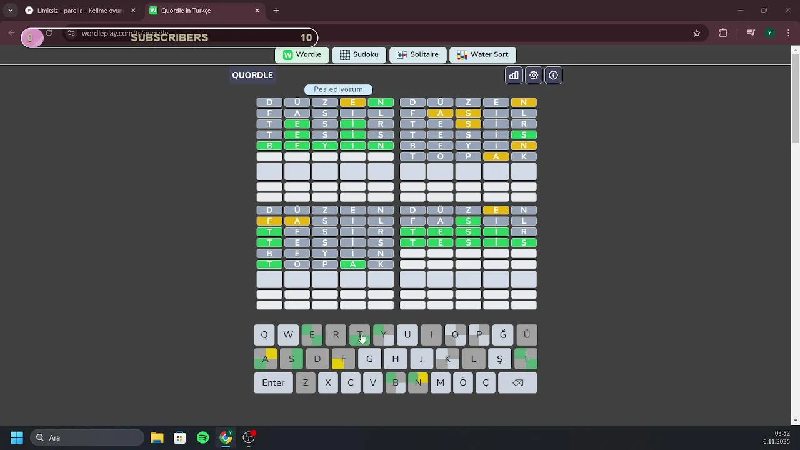This screenshot has width=800, height=450.
Task: Tap the Z key
Action: (306, 382)
